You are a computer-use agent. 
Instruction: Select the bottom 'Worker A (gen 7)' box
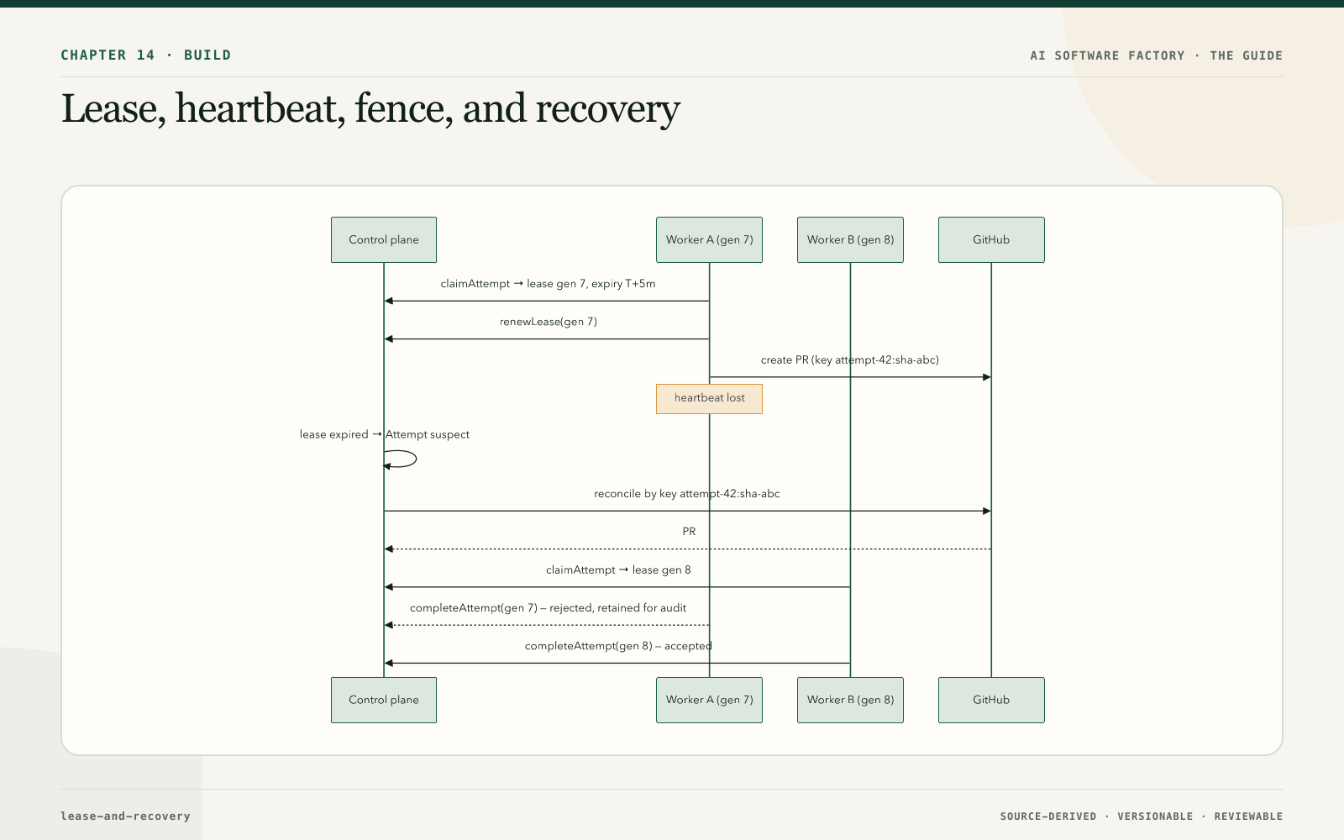(709, 700)
